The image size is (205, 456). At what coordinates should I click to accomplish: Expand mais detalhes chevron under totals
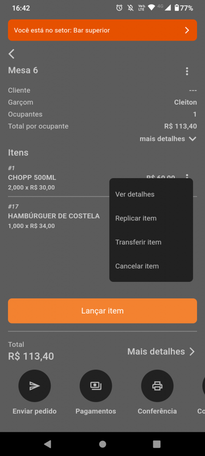[192, 139]
